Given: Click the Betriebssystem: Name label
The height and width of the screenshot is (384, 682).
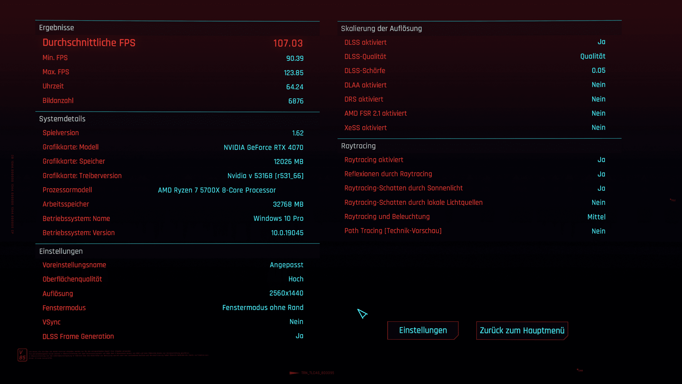Looking at the screenshot, I should (76, 218).
